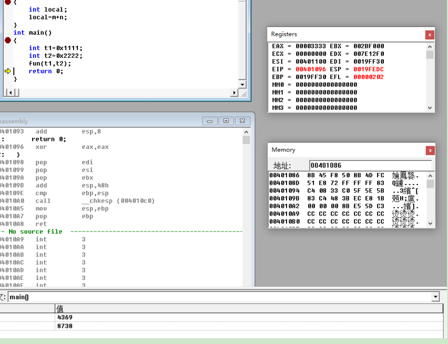
Task: Select the memory row at address 0040109B
Action: coord(344,199)
